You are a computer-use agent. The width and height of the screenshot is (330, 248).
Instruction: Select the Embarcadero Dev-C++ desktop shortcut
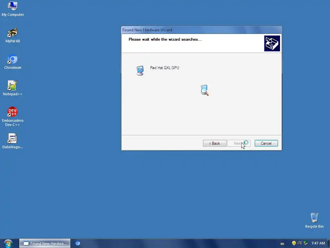pyautogui.click(x=13, y=117)
